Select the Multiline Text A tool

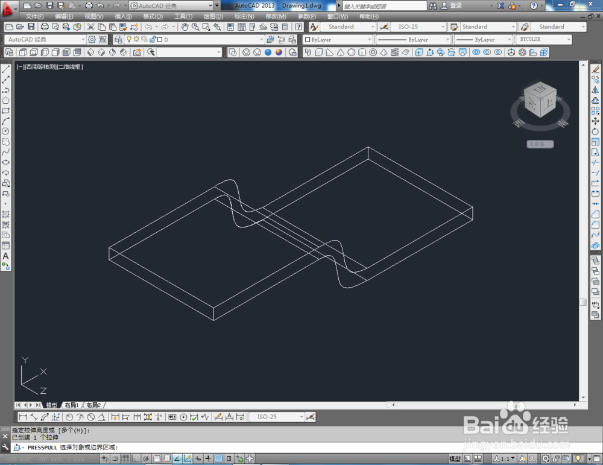coord(6,256)
